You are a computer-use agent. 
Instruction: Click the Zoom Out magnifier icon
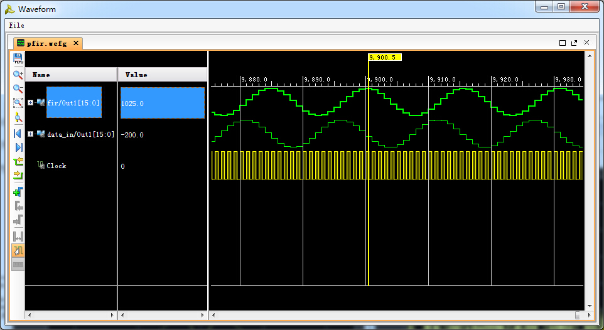coord(18,88)
